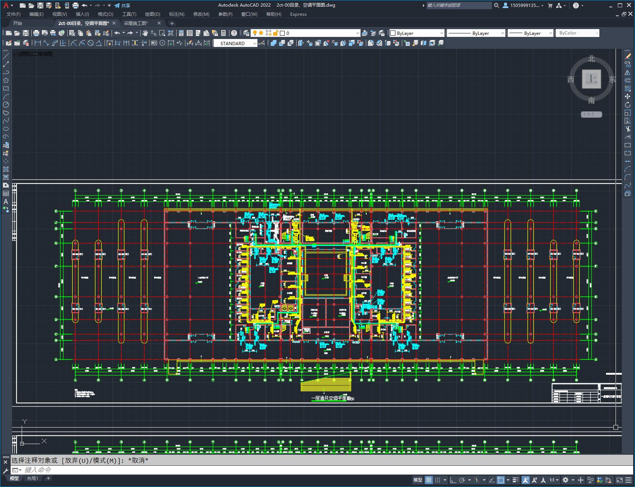
Task: Select the Mirror tool in right toolbar
Action: point(628,72)
